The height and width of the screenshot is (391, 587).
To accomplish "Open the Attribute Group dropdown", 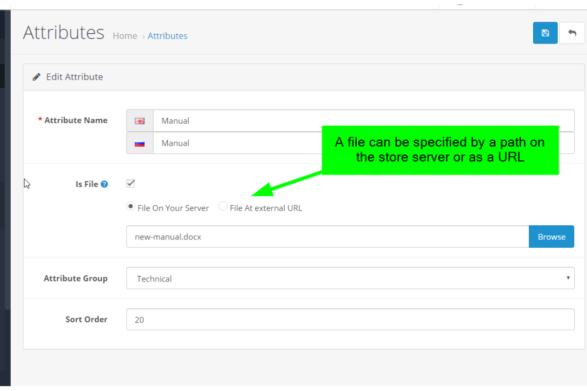I will (x=350, y=278).
